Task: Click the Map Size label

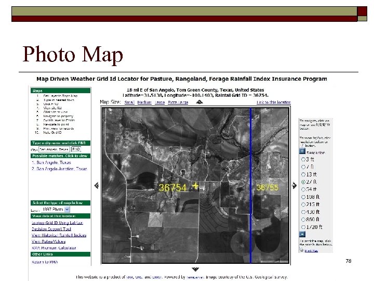Action: 110,102
